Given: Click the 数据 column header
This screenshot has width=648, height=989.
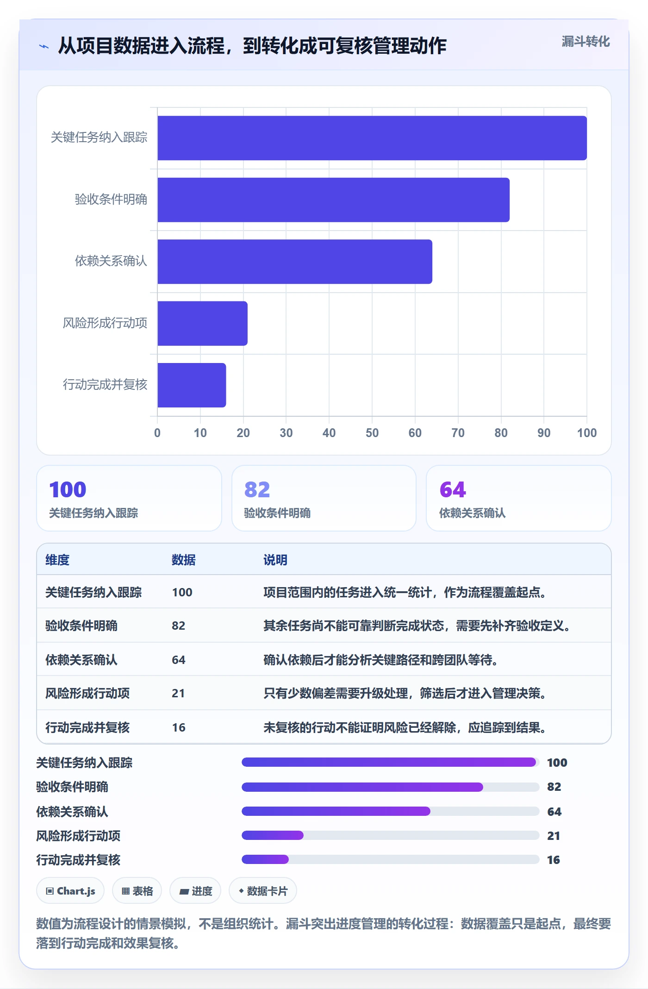Looking at the screenshot, I should click(x=184, y=560).
